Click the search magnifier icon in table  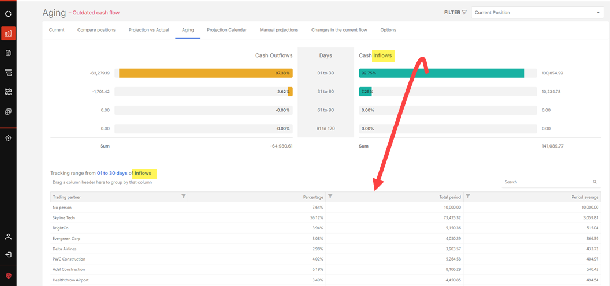click(x=594, y=182)
